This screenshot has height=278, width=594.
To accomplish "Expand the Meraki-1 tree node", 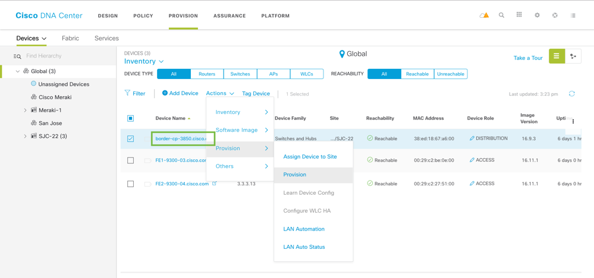I will pyautogui.click(x=26, y=110).
